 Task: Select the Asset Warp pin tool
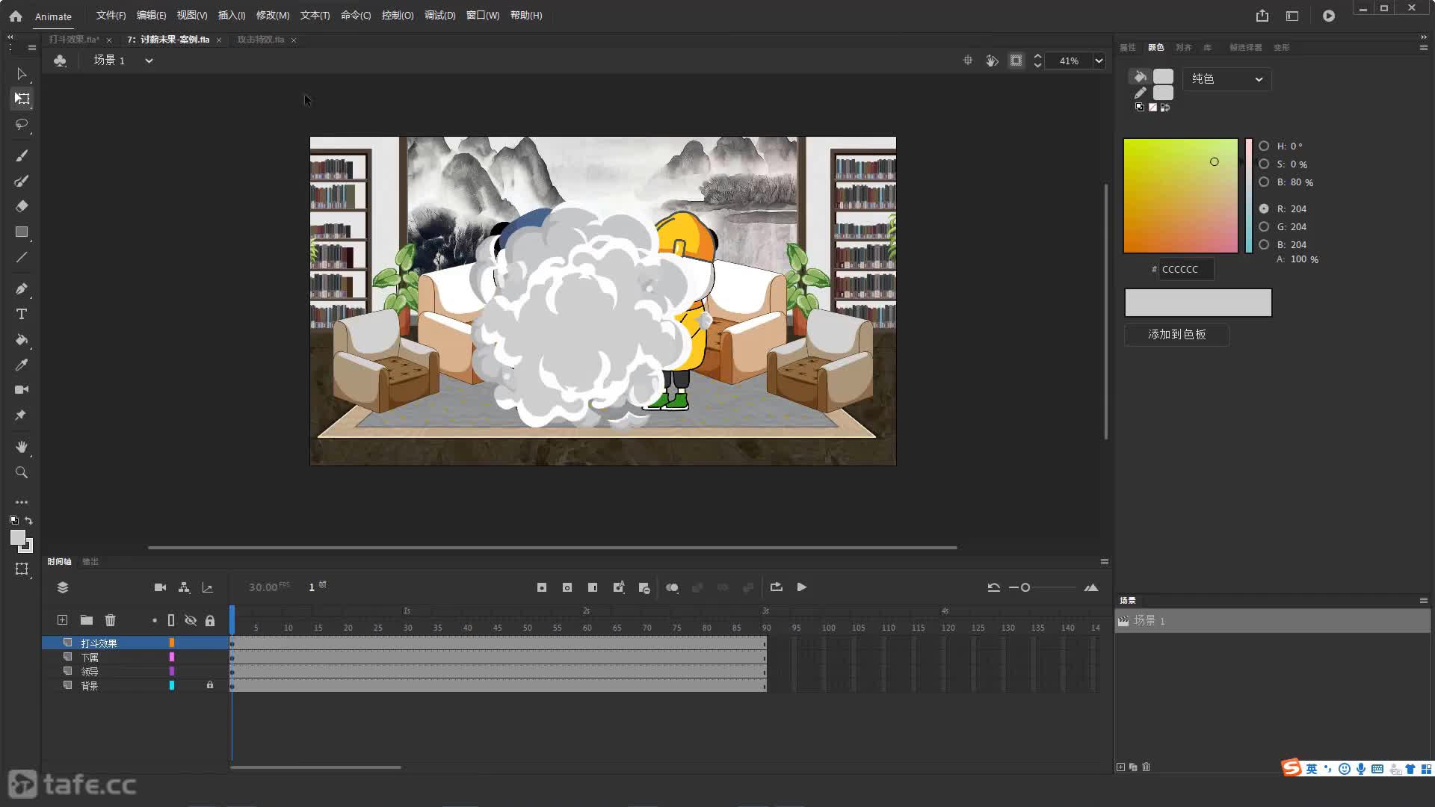point(22,415)
